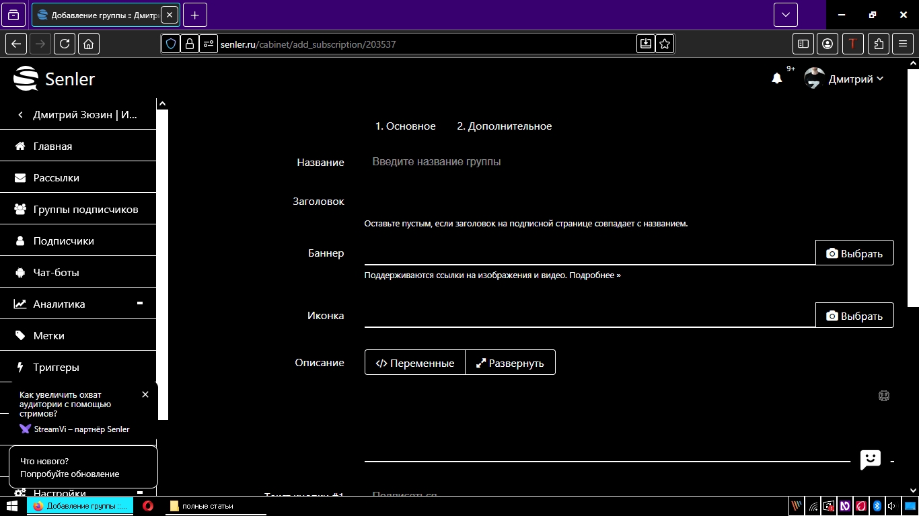This screenshot has height=516, width=919.
Task: Open the emoji picker in description field
Action: click(884, 396)
